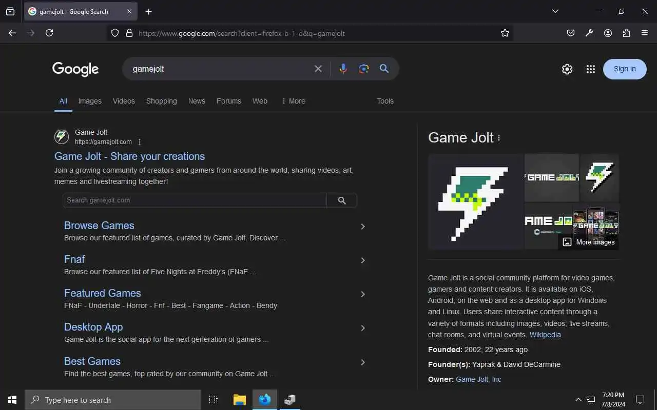Open the Firefox hamburger menu

tap(645, 33)
